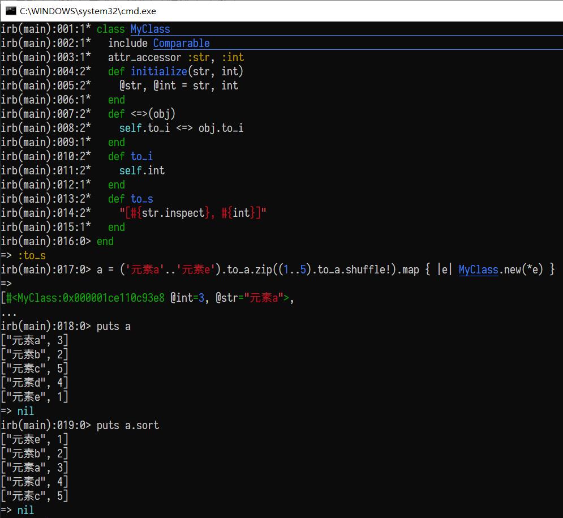Click the => :to_s return value
563x518 pixels.
click(23, 256)
